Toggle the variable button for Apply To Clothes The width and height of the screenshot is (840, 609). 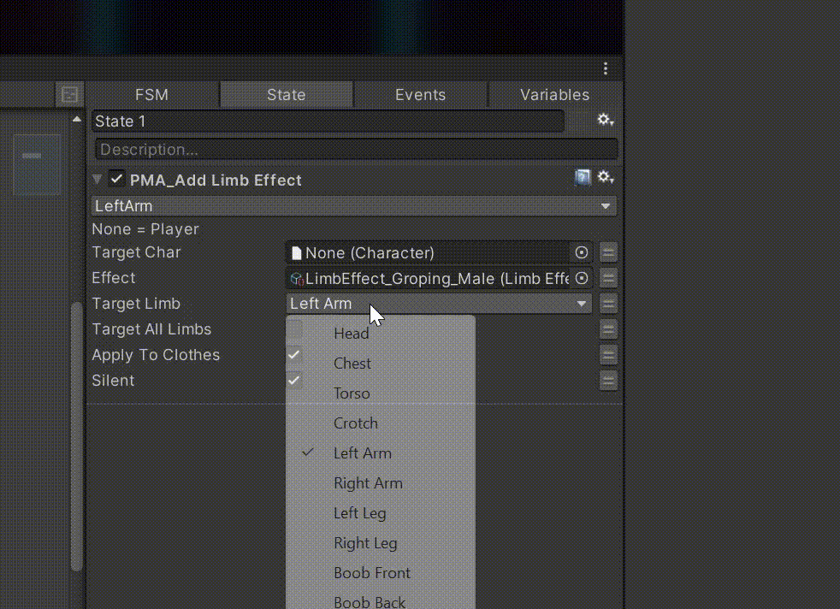click(x=608, y=356)
